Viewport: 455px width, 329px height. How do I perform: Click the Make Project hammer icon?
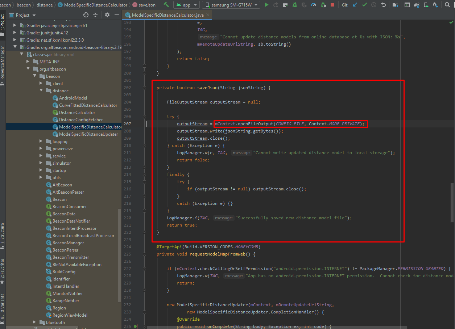(x=166, y=5)
